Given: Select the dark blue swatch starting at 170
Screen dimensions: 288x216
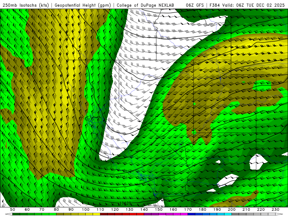Looking at the screenshot, I should tap(192, 214).
